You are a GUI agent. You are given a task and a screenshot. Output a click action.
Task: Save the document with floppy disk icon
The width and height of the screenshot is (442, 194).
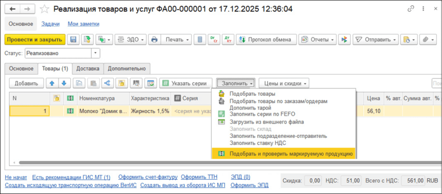73,39
